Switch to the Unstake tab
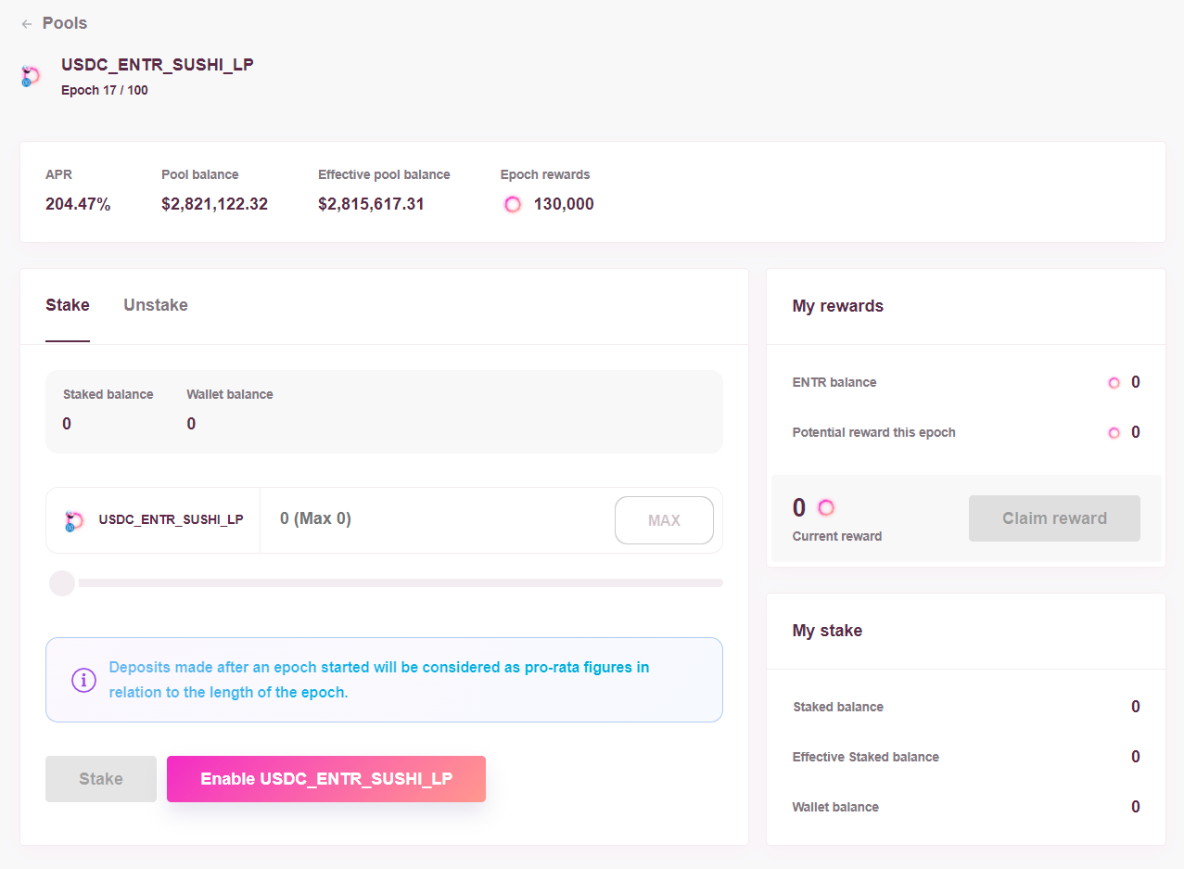Image resolution: width=1184 pixels, height=869 pixels. pyautogui.click(x=156, y=305)
